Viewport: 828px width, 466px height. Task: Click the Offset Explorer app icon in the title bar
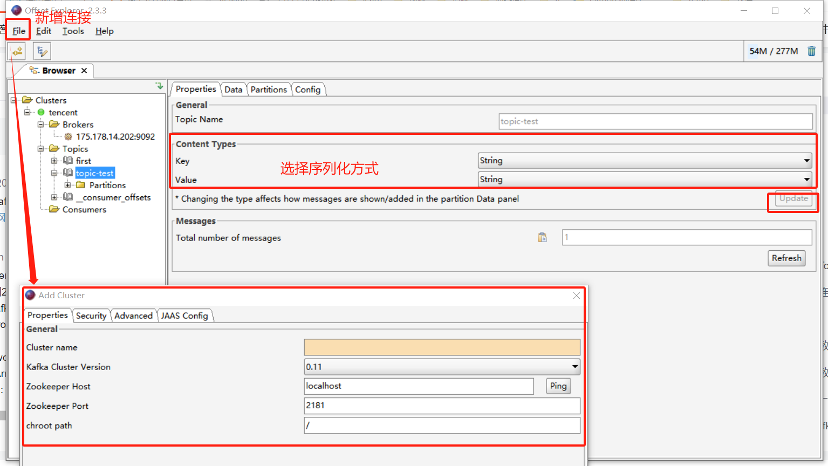pos(17,10)
